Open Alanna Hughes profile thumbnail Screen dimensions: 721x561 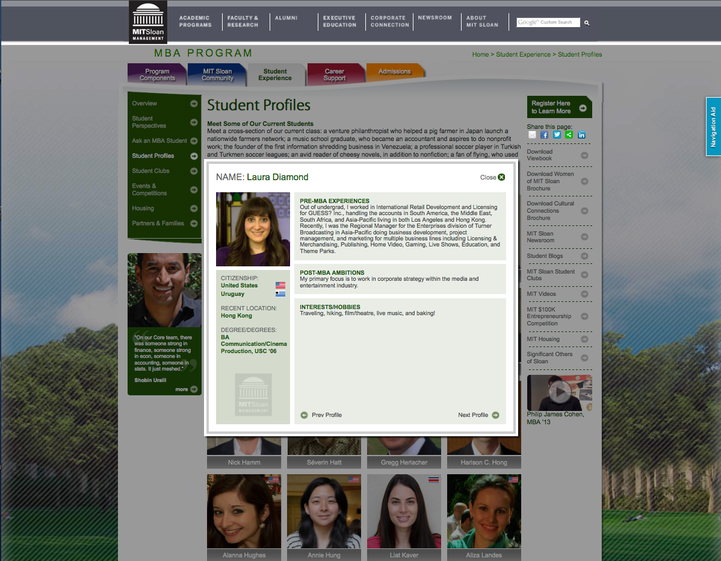click(x=244, y=512)
